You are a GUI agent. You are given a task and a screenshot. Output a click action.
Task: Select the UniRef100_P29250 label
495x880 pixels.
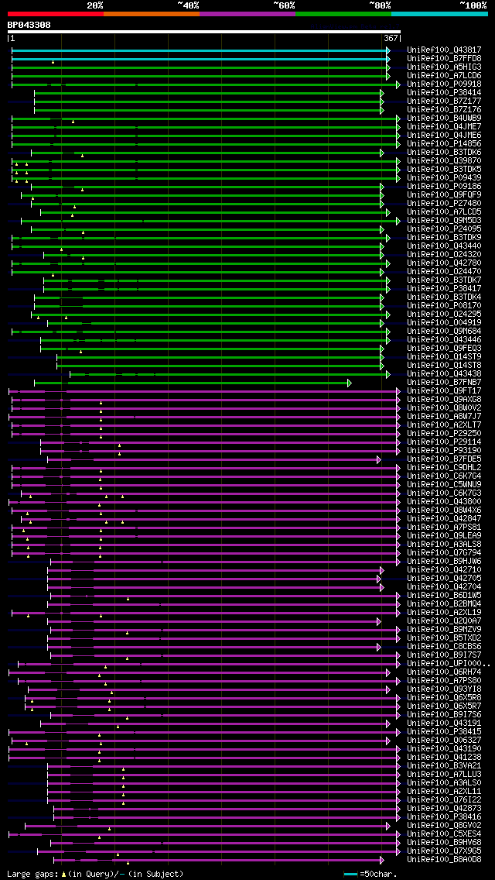[x=444, y=434]
